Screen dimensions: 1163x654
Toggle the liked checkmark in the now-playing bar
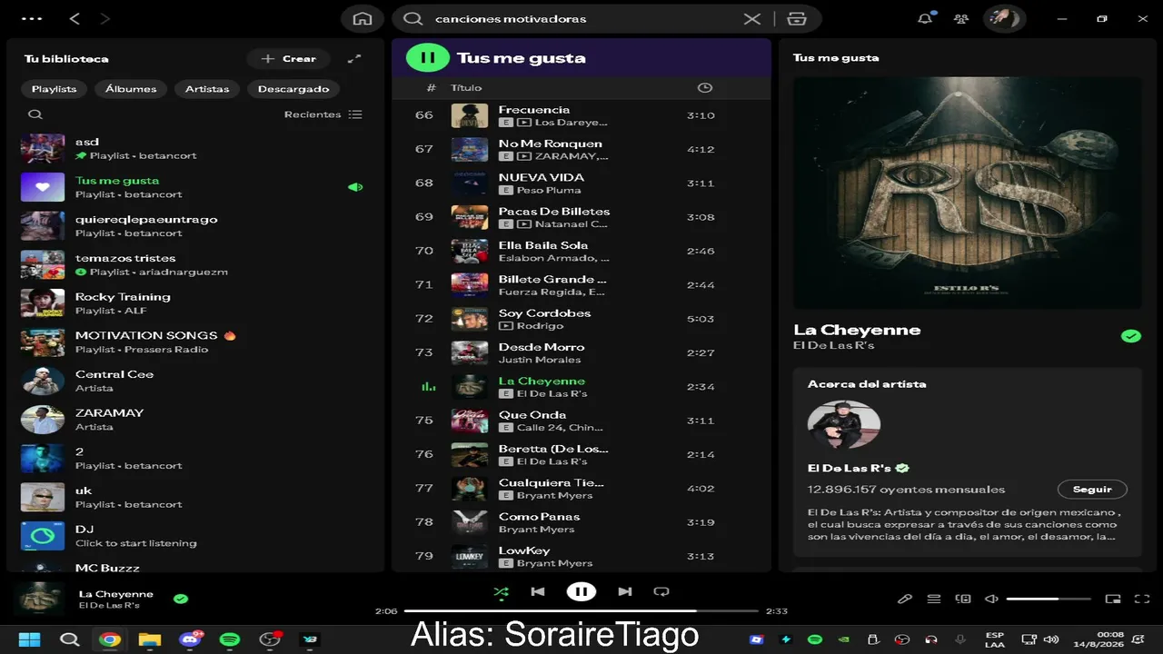coord(181,599)
